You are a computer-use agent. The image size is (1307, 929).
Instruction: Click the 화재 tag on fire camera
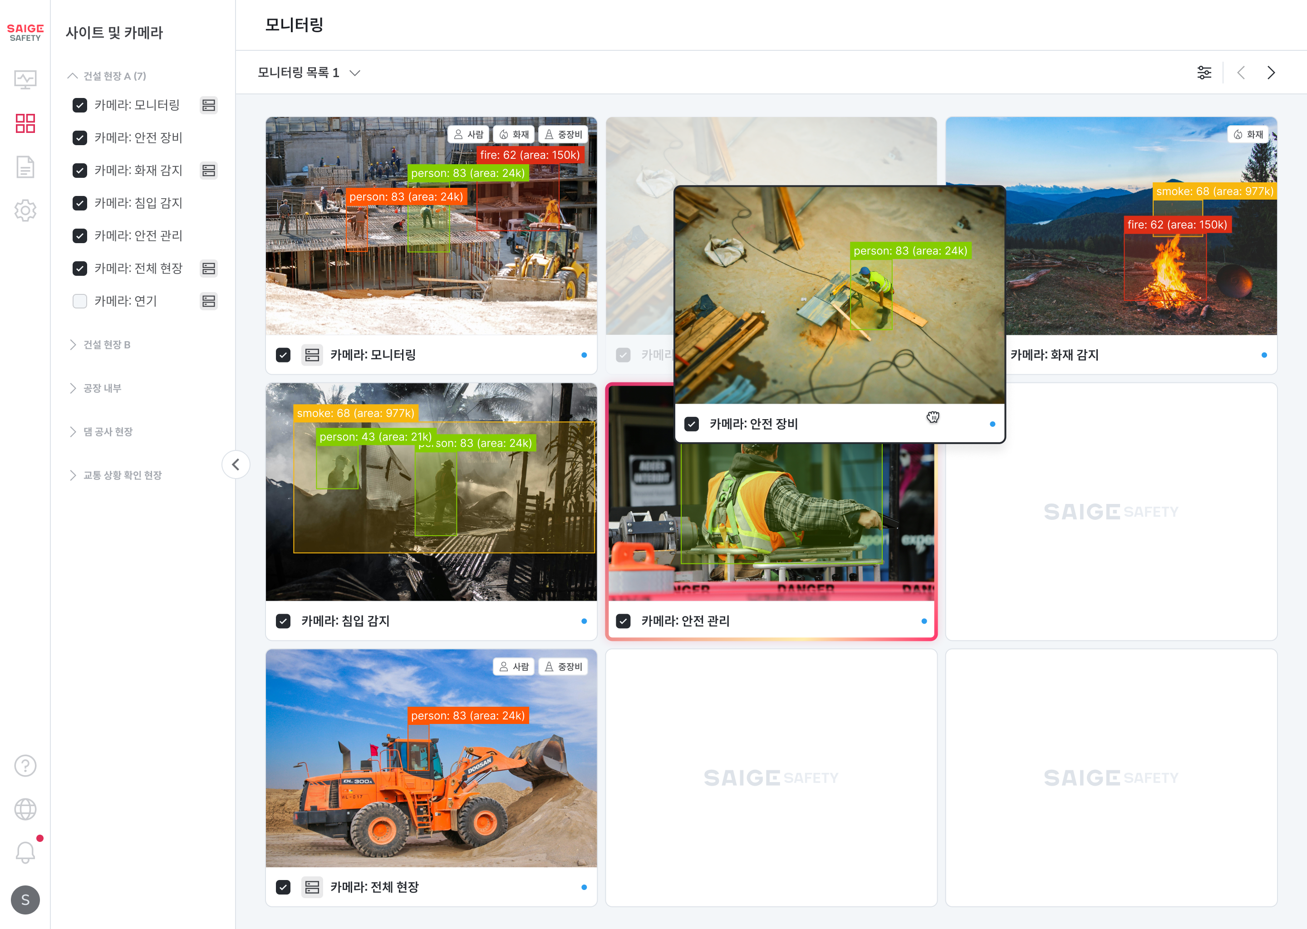(x=1248, y=134)
